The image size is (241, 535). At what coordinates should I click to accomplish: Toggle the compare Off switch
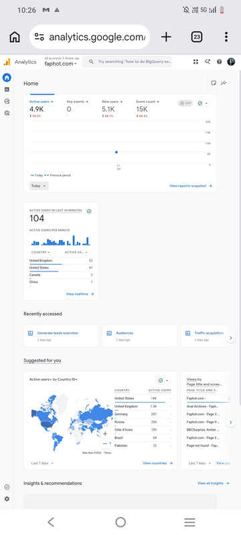185,103
